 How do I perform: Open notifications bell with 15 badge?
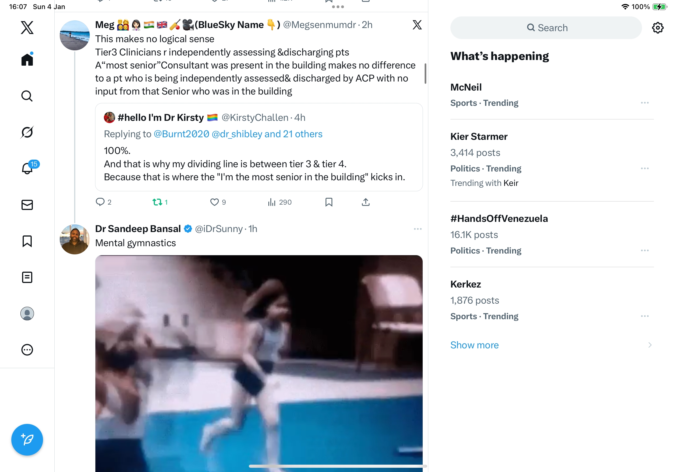[x=27, y=168]
